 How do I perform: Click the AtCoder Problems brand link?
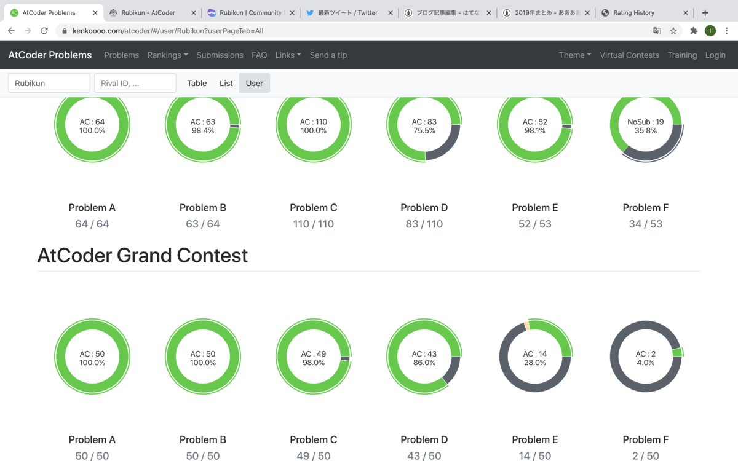[x=50, y=55]
